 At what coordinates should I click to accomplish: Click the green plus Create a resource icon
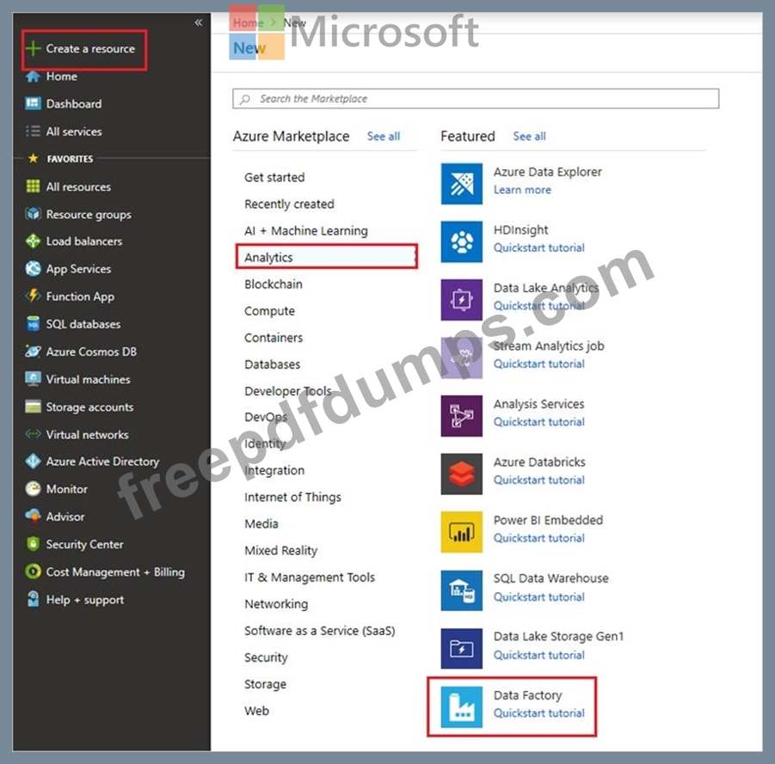click(x=33, y=48)
